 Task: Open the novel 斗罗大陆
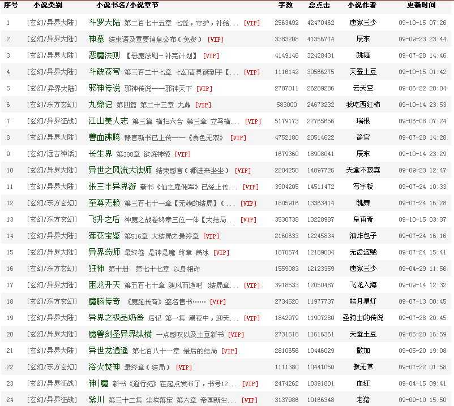104,23
